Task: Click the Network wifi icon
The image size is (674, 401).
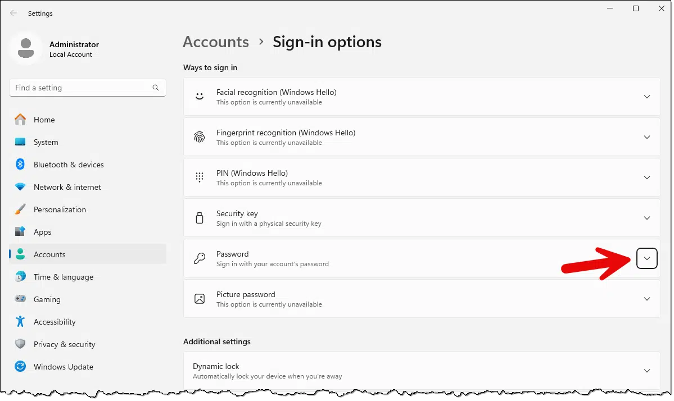Action: tap(20, 187)
